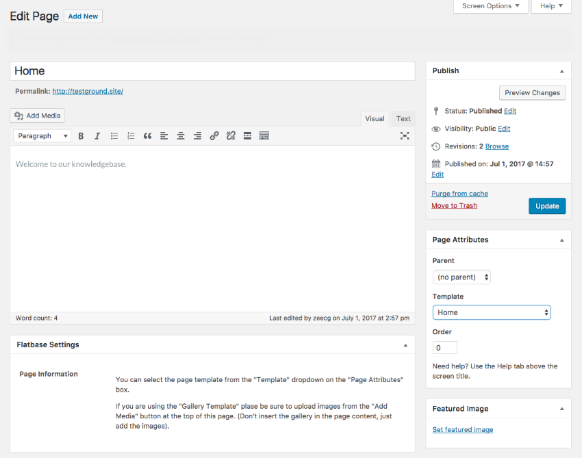582x458 pixels.
Task: Click the Last edited by zeecg text
Action: (339, 318)
